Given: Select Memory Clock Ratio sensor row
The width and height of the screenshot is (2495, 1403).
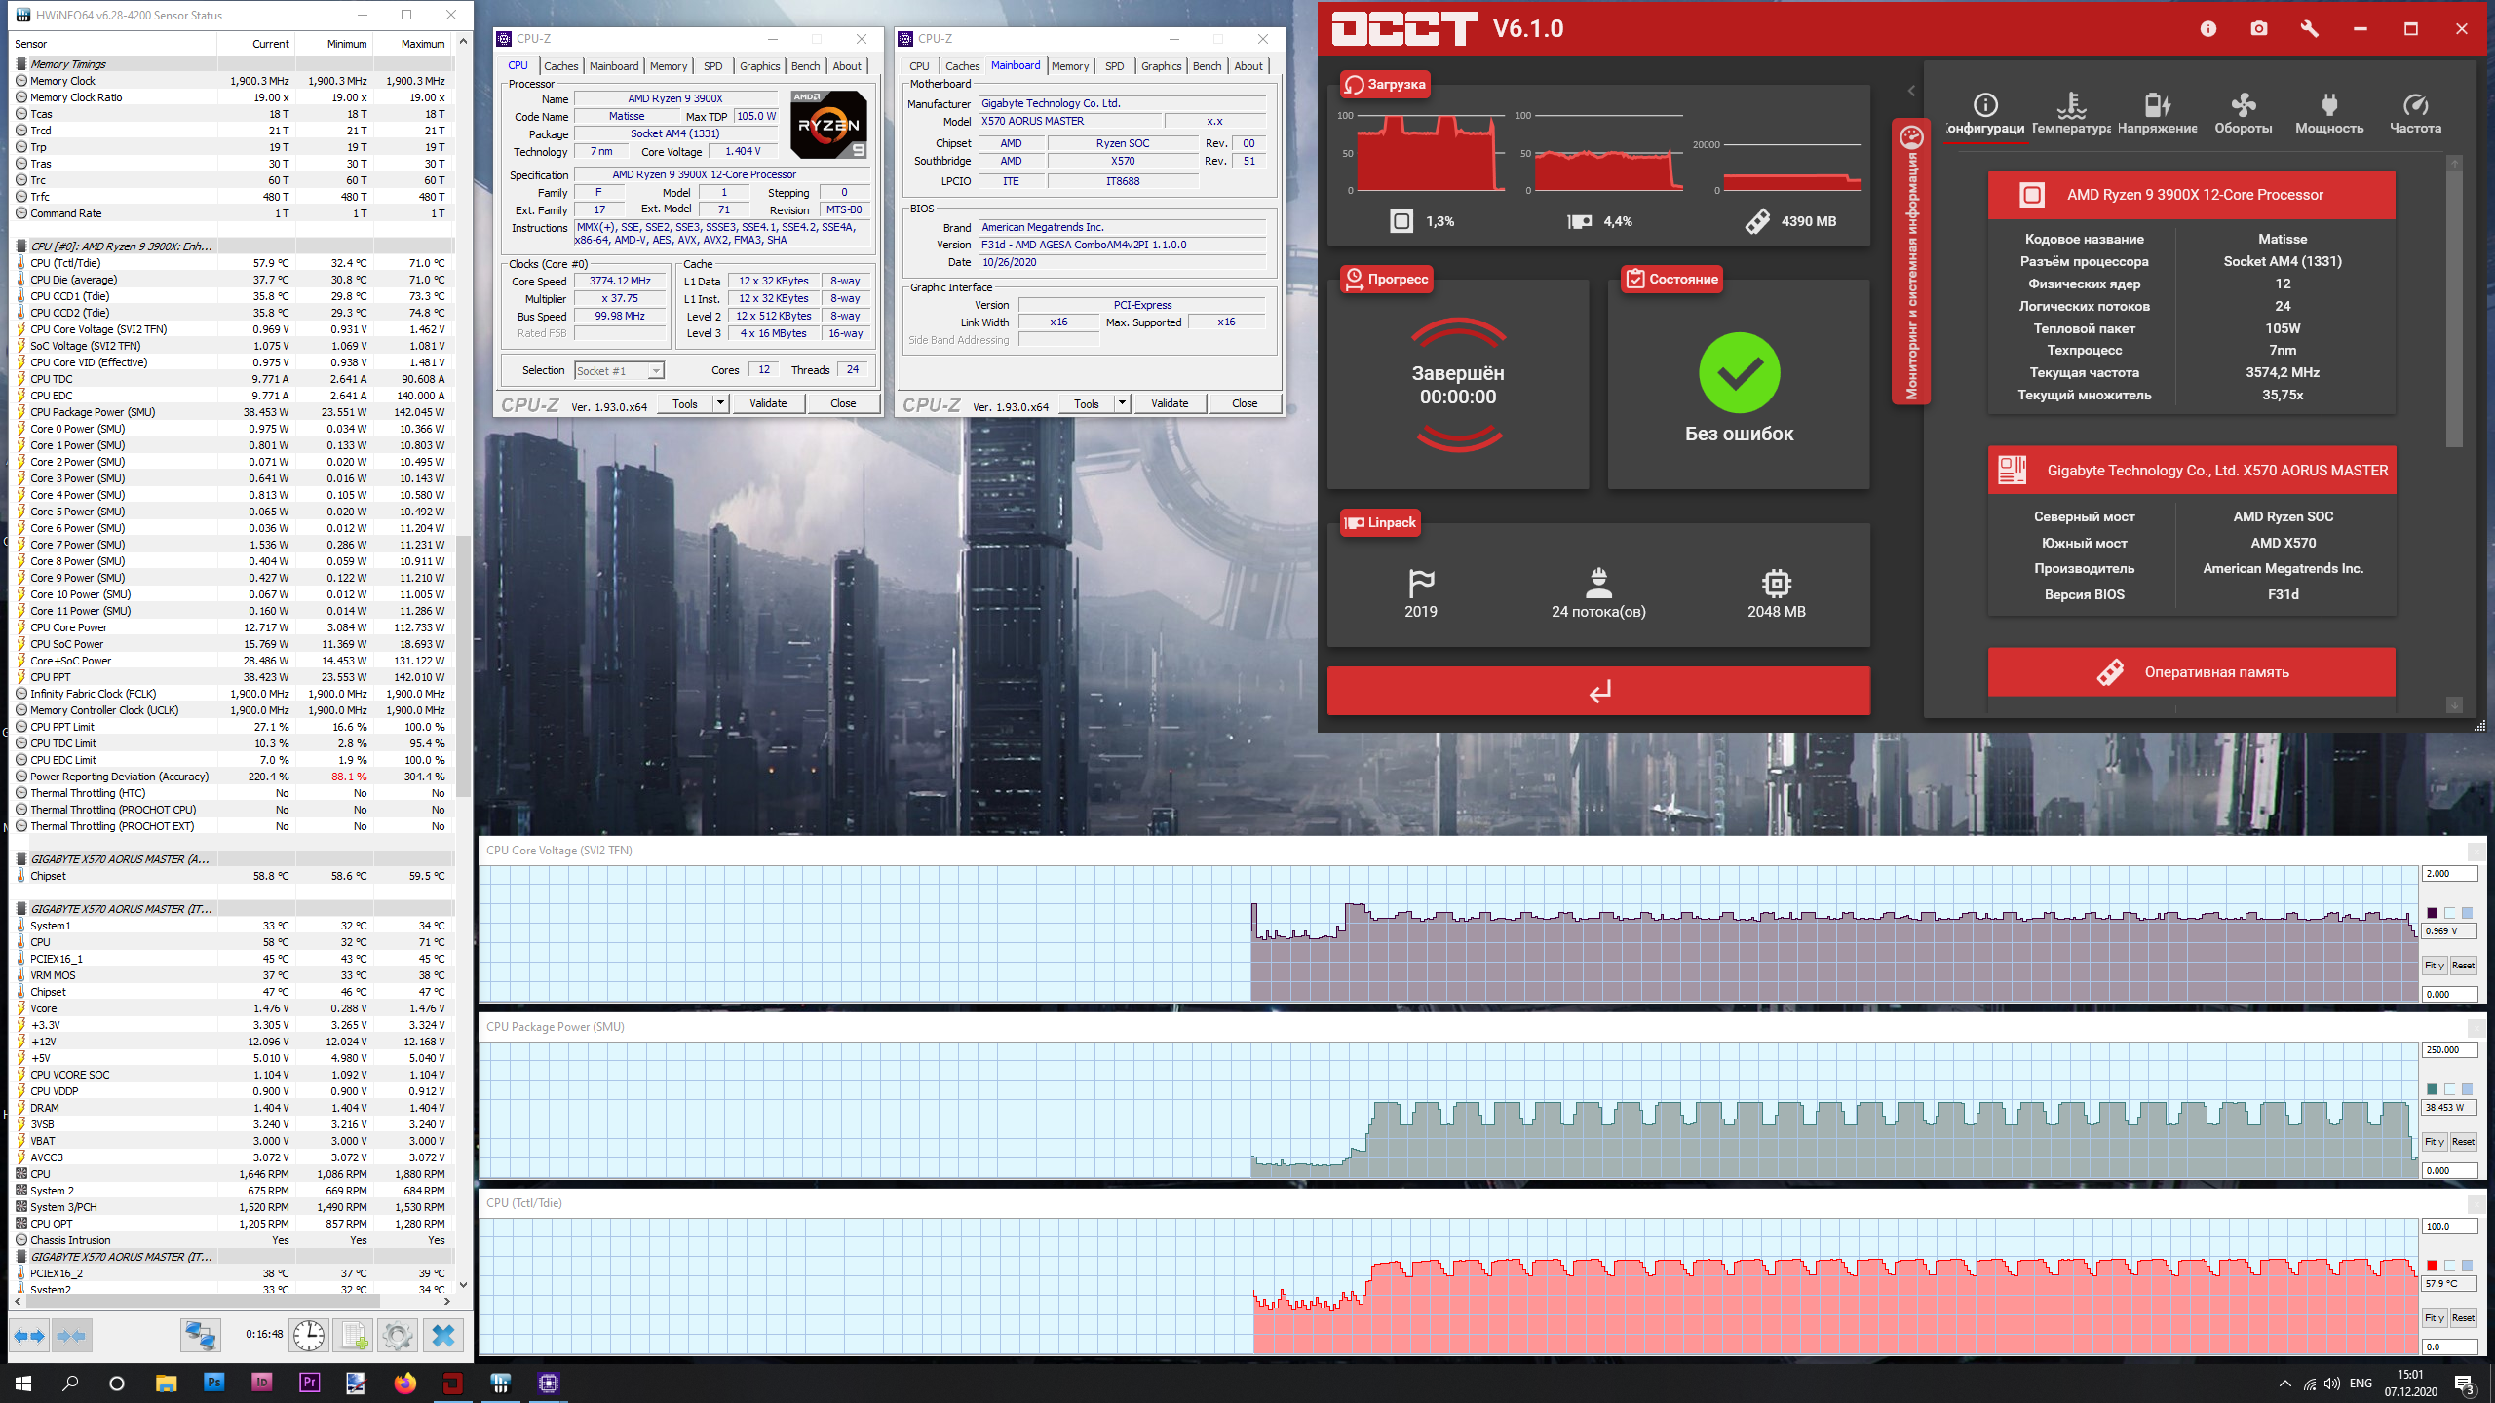Looking at the screenshot, I should coord(234,97).
